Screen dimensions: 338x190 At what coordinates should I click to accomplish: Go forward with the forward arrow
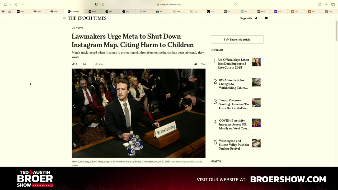point(22,4)
